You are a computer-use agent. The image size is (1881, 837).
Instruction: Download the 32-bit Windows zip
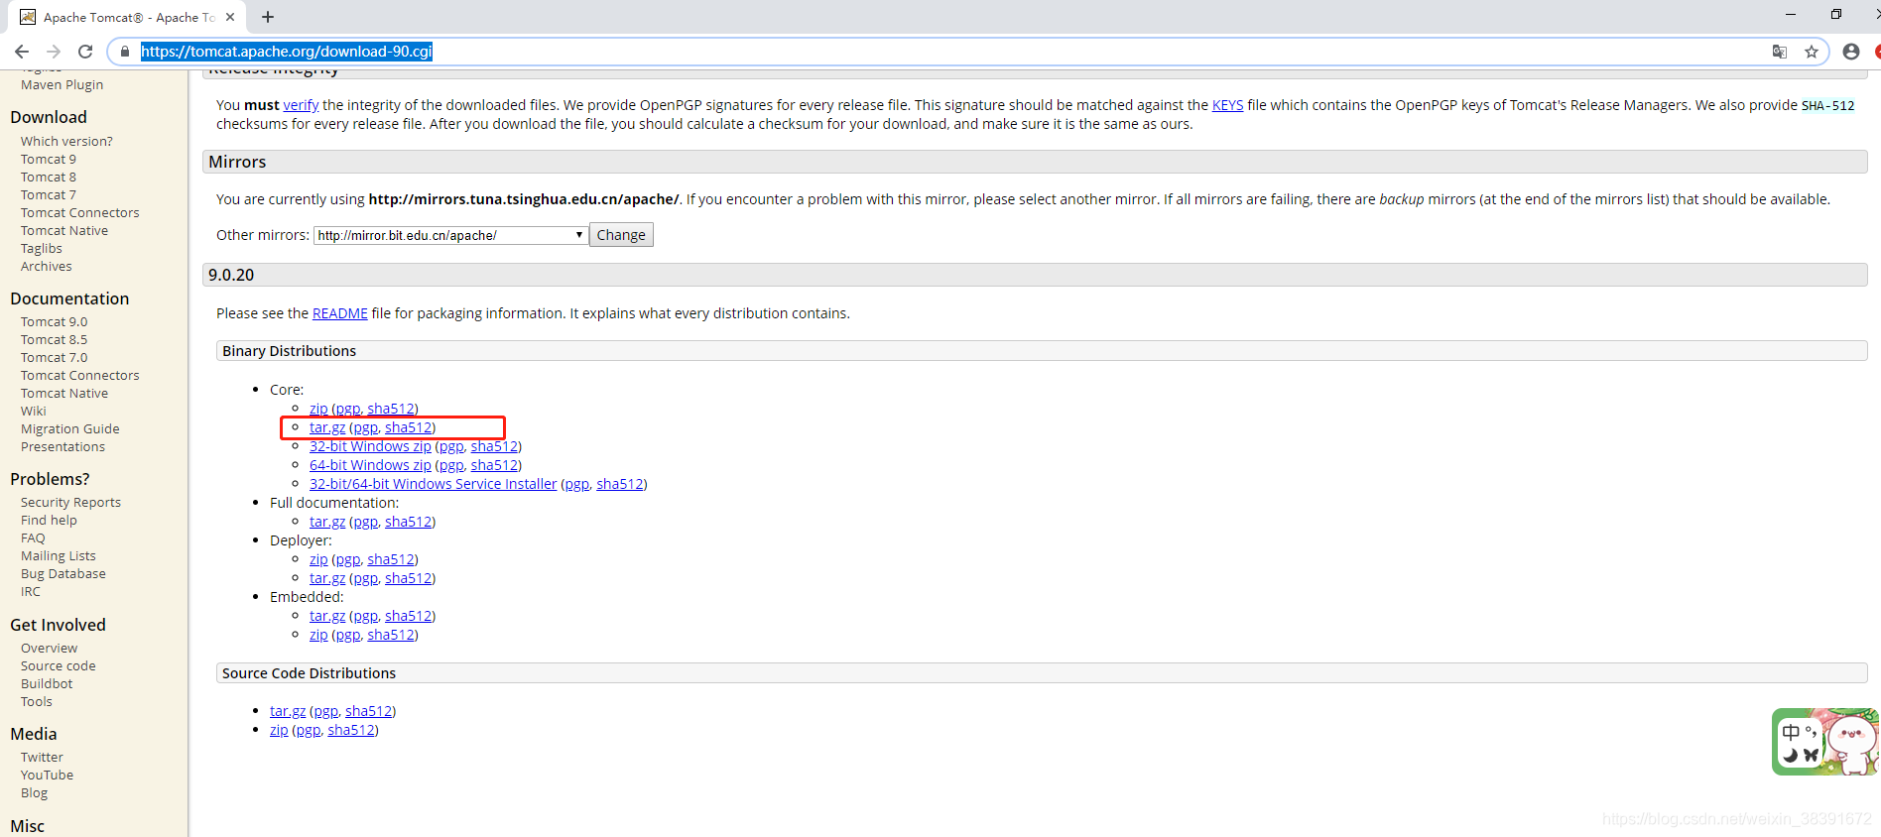[370, 446]
